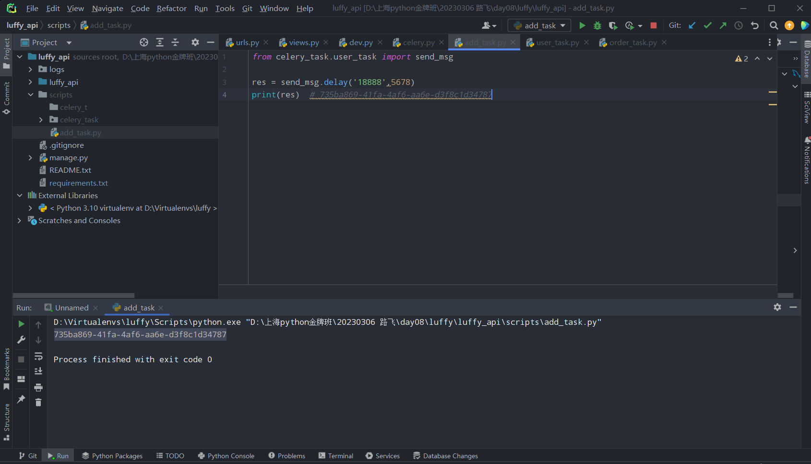Open the File menu
The image size is (811, 464).
coord(32,8)
